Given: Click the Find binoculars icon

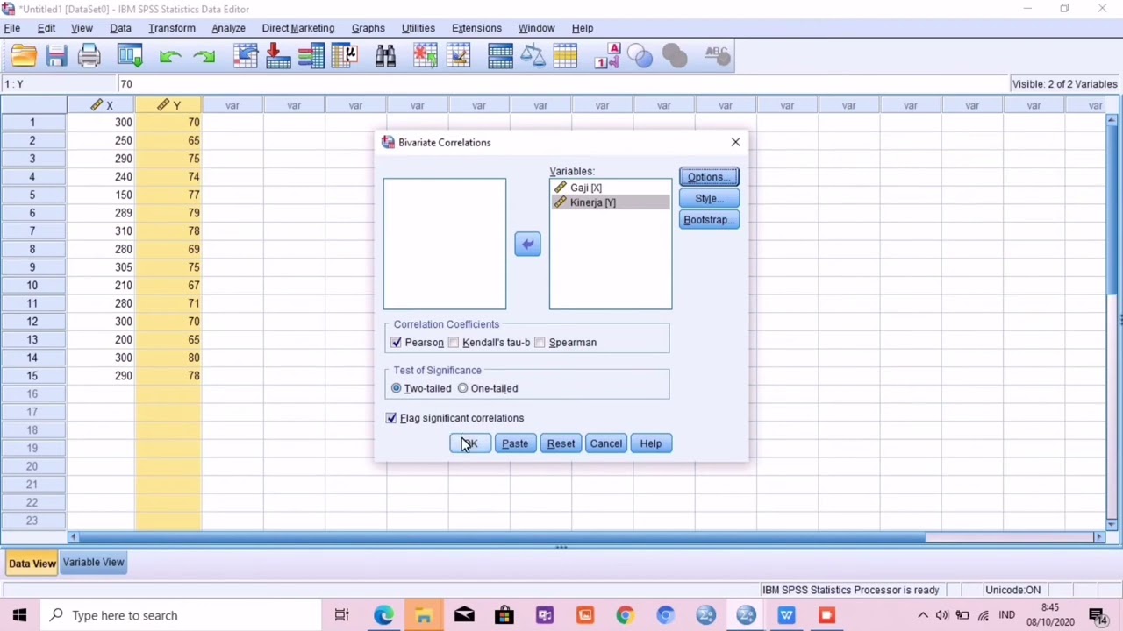Looking at the screenshot, I should [385, 57].
